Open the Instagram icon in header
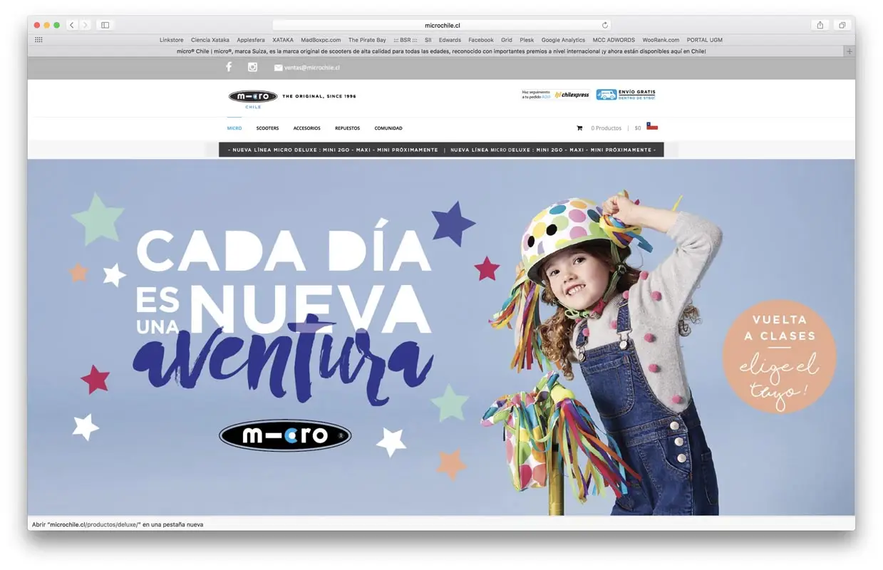 [252, 67]
